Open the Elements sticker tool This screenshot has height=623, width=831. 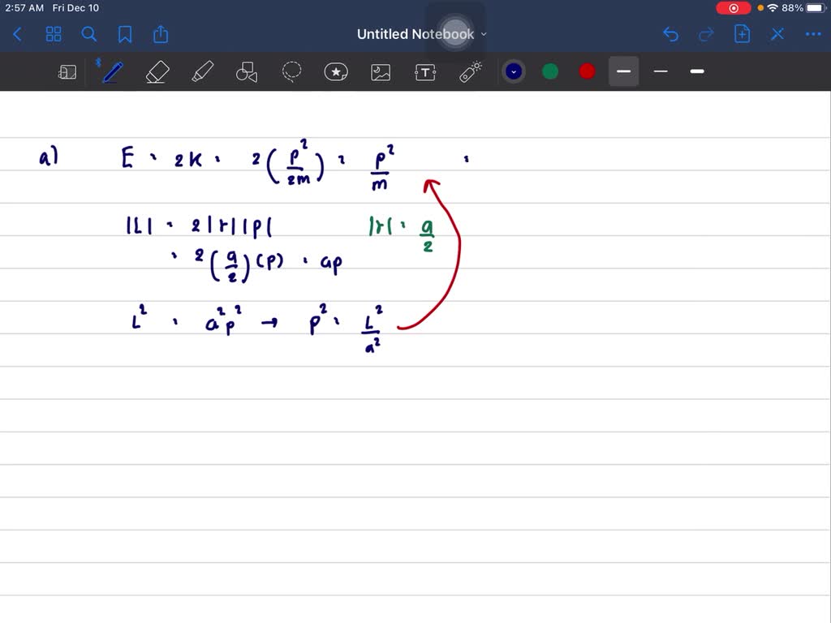tap(336, 71)
